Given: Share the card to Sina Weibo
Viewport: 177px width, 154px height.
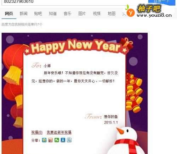Looking at the screenshot, I should 50,140.
